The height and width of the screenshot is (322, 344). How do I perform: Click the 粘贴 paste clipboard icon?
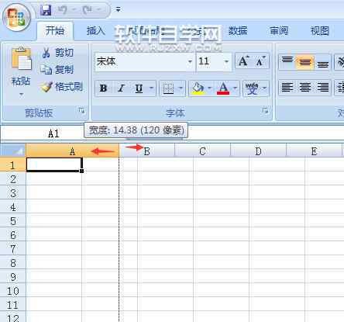[21, 59]
